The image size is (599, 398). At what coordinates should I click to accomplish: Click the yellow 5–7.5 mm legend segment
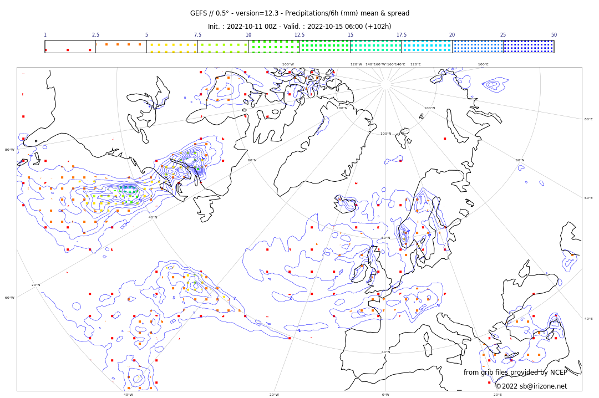pyautogui.click(x=172, y=47)
